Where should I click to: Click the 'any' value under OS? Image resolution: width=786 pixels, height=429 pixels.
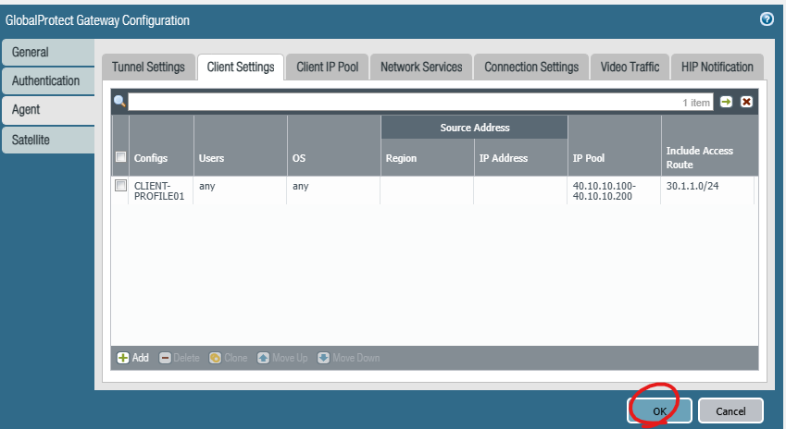pyautogui.click(x=300, y=186)
